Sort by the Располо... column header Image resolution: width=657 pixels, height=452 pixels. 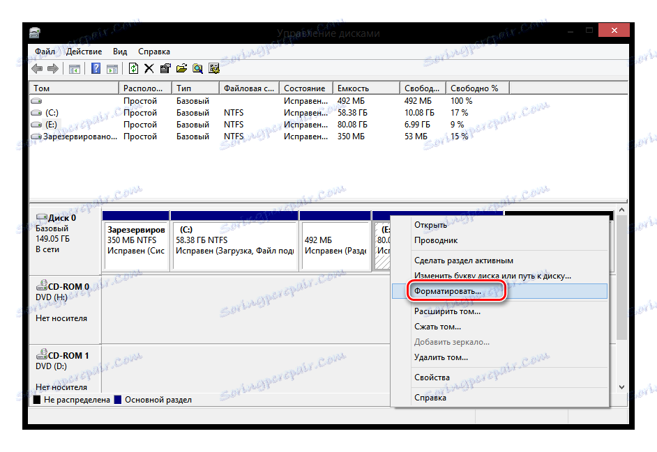[x=145, y=88]
